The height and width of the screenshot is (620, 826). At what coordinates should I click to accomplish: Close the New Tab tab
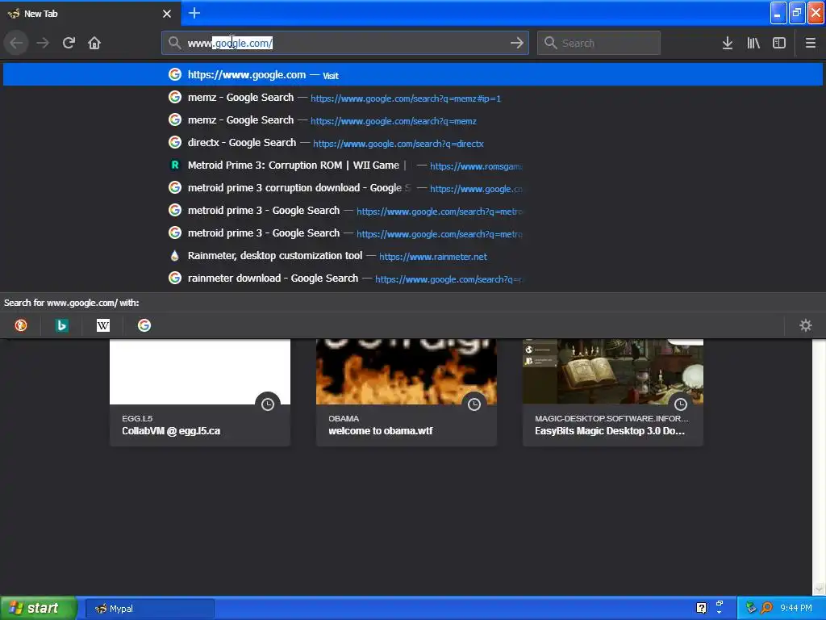[x=167, y=14]
